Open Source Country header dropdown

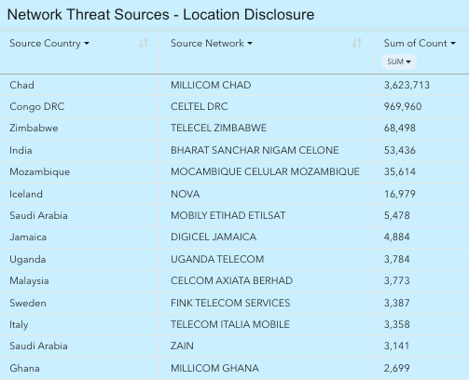point(87,44)
